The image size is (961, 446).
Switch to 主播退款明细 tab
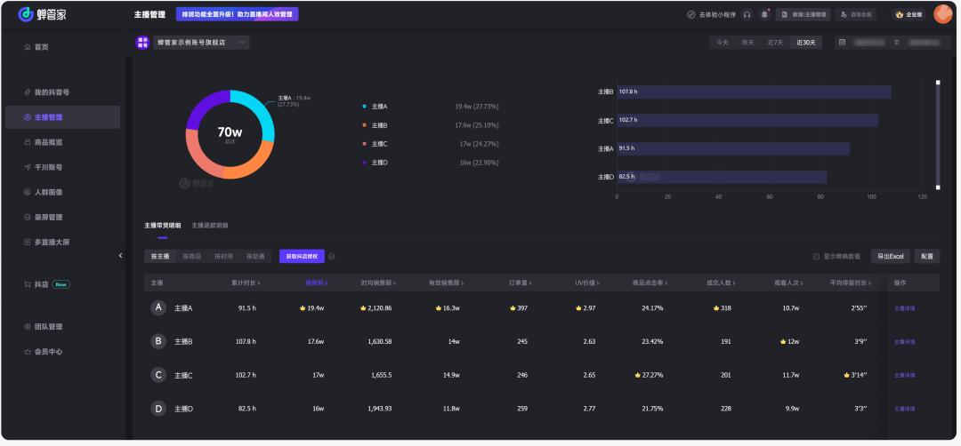point(209,226)
